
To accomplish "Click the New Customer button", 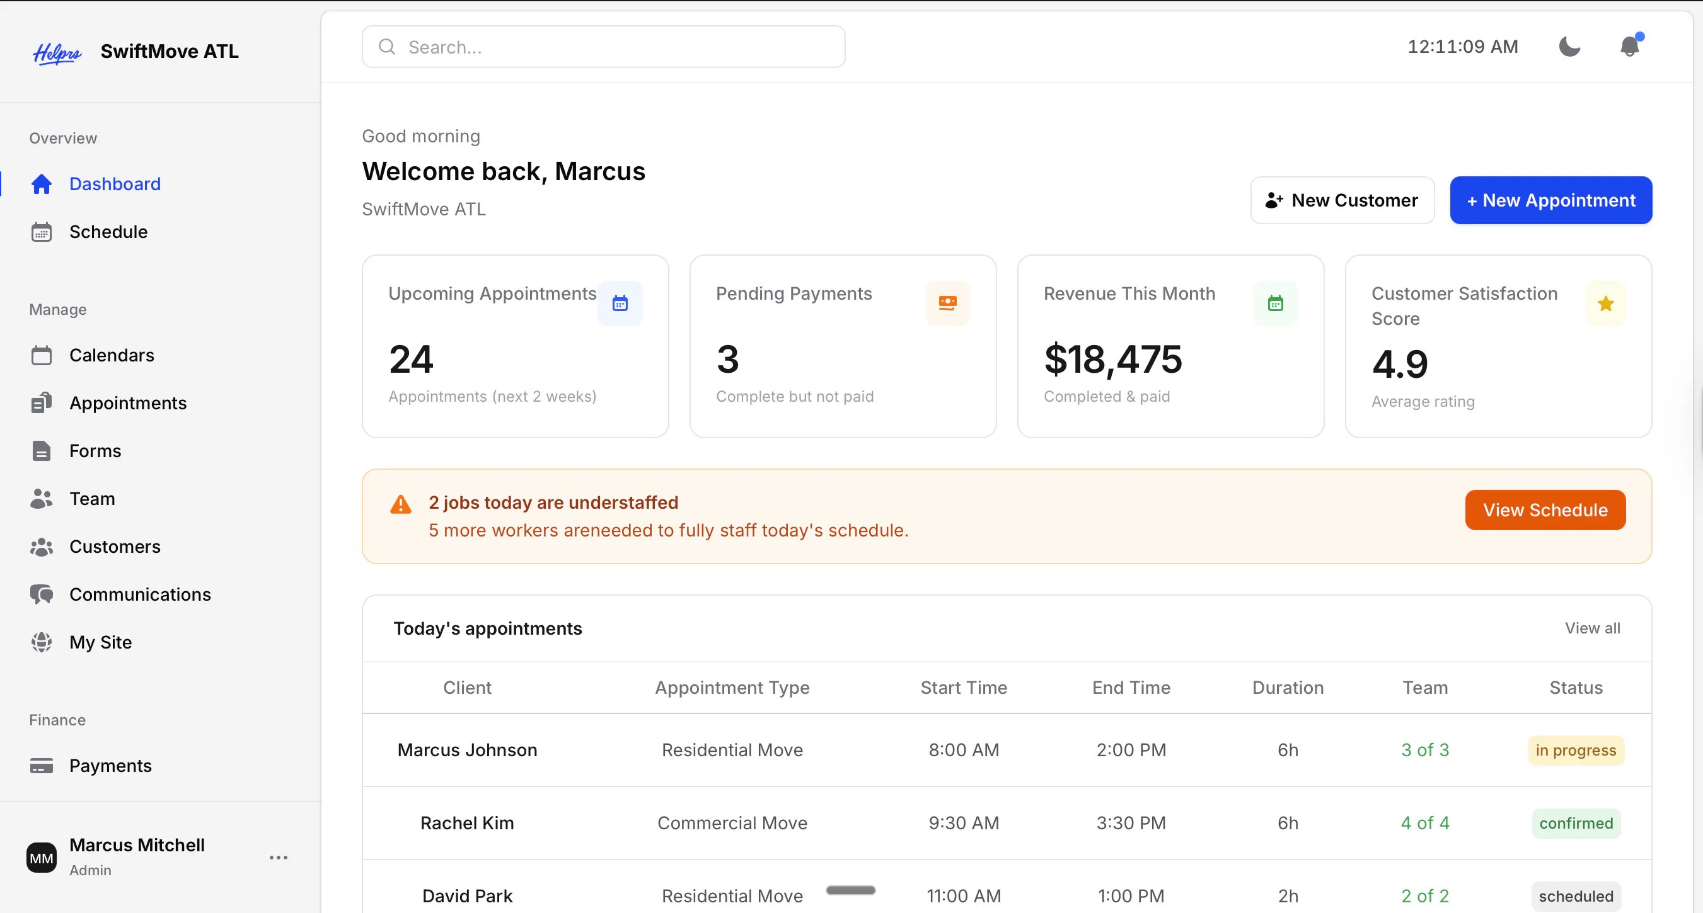I will (x=1342, y=201).
